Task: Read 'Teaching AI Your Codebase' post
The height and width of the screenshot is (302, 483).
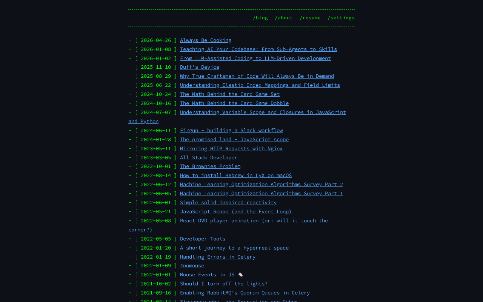Action: tap(258, 49)
